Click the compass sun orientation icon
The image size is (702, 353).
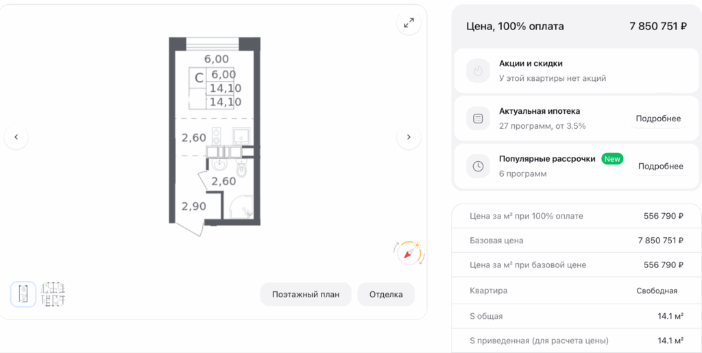coord(410,253)
